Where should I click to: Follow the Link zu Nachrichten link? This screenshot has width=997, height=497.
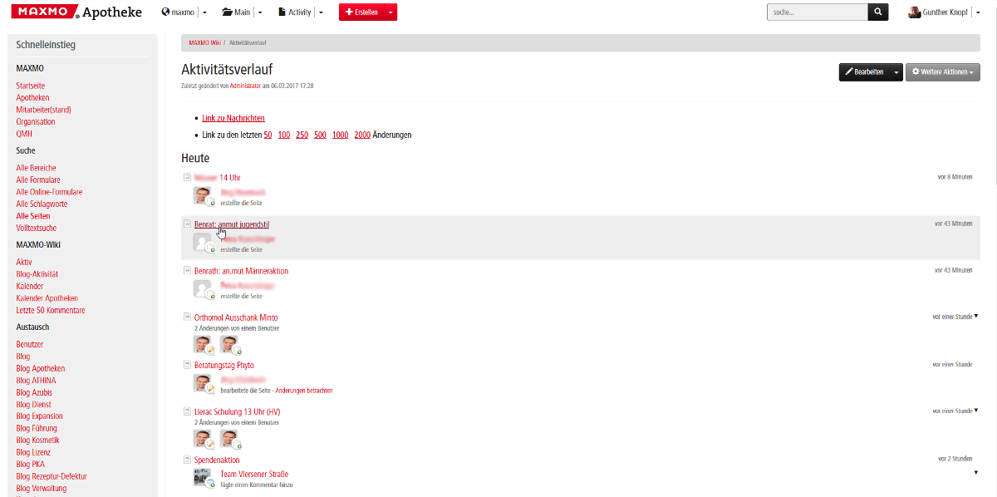click(233, 118)
